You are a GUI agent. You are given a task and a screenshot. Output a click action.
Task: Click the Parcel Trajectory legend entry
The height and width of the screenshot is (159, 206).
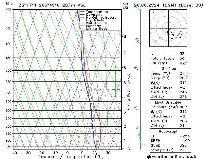tap(98, 17)
